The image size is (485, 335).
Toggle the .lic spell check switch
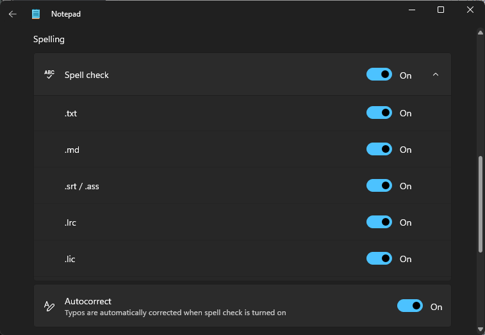point(379,258)
